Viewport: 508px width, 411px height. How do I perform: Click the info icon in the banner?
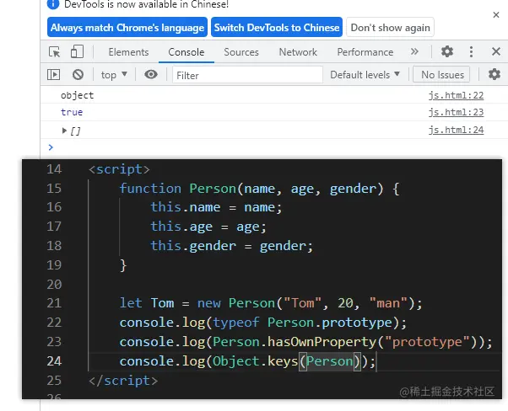tap(53, 4)
